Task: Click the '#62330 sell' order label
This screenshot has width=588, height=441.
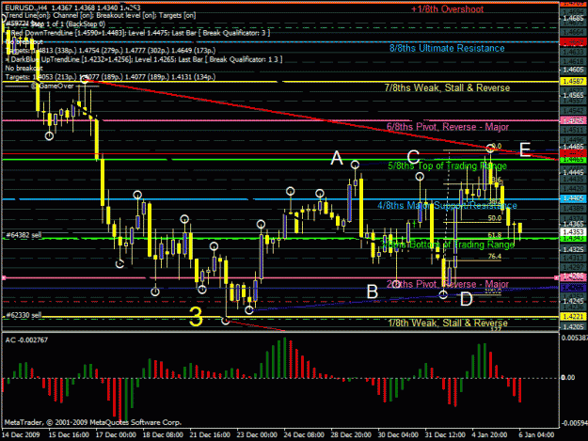Action: (x=24, y=315)
